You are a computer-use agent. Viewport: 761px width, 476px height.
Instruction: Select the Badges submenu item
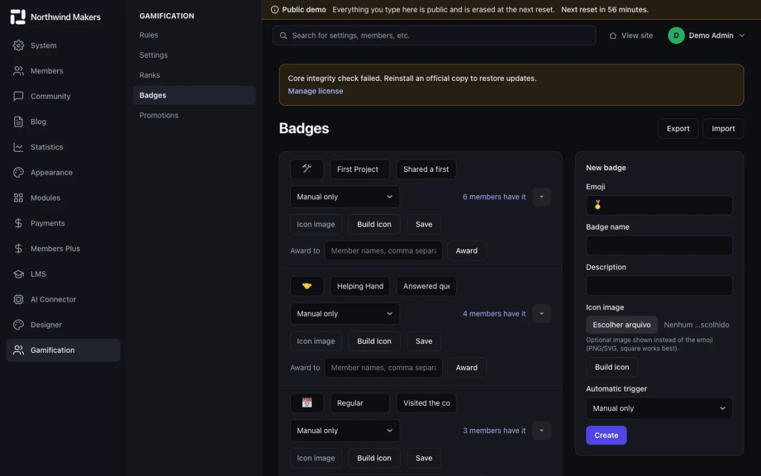(x=194, y=95)
